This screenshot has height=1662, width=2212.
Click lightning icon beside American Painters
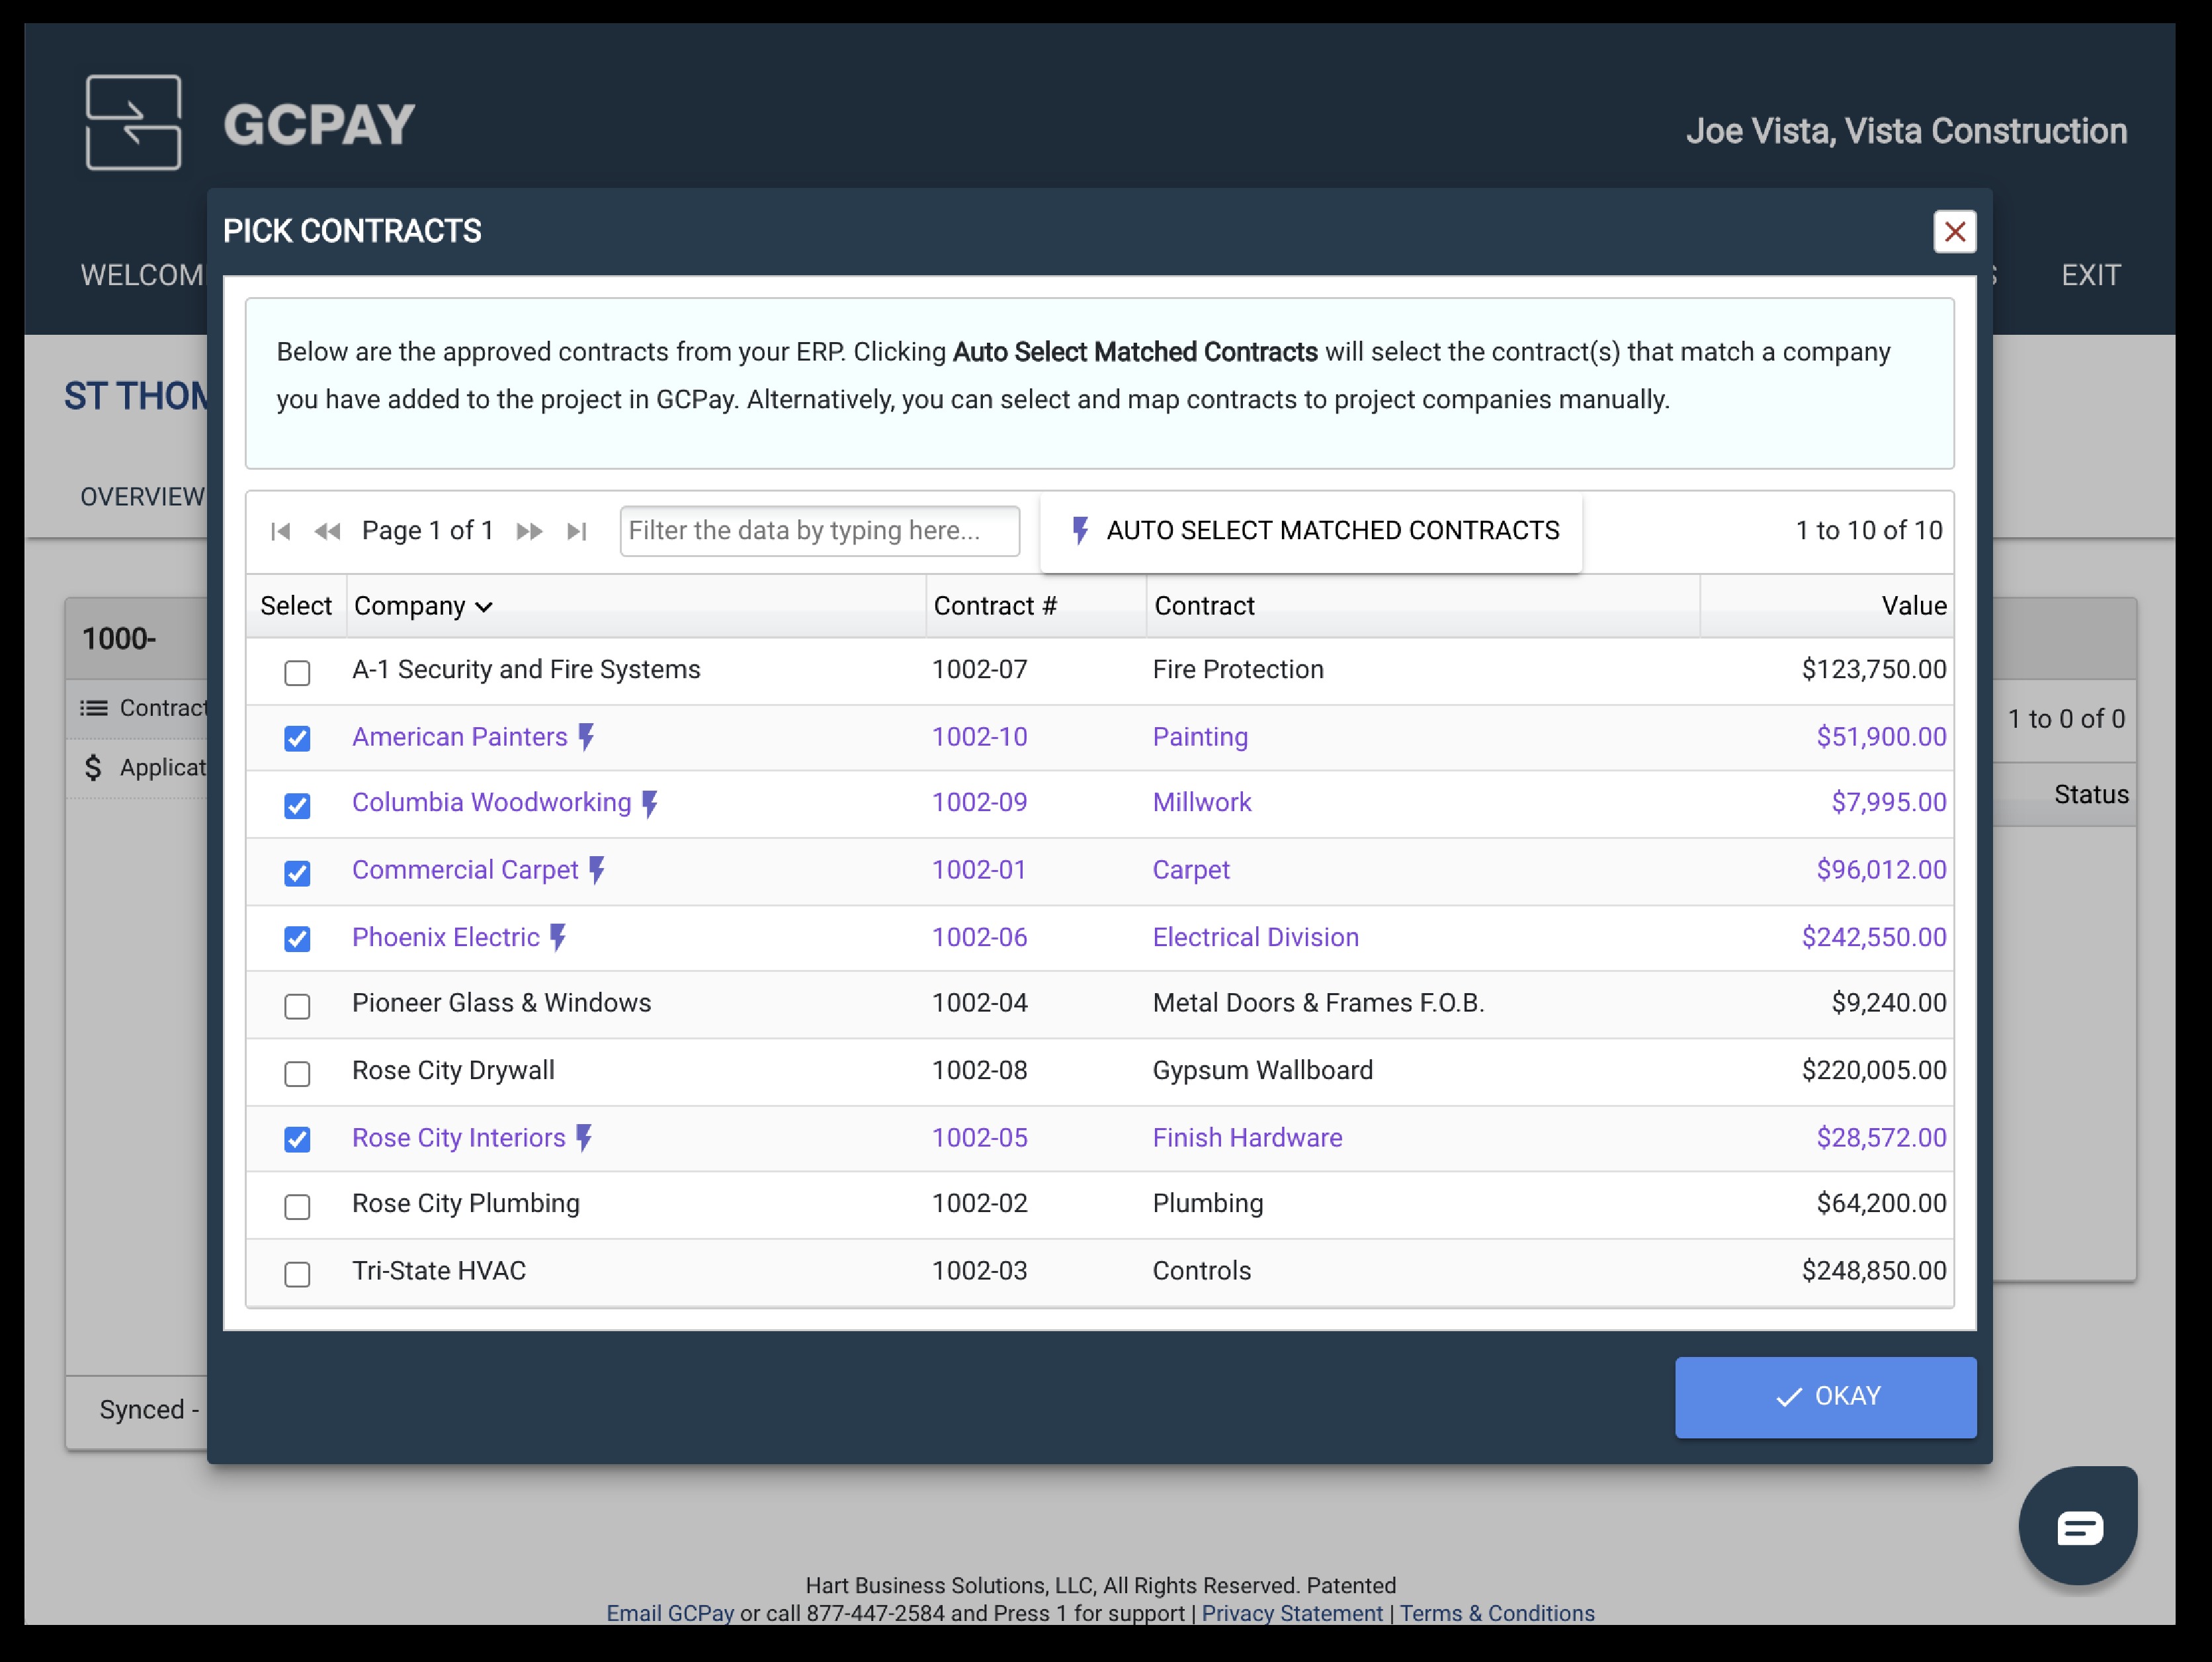coord(587,737)
